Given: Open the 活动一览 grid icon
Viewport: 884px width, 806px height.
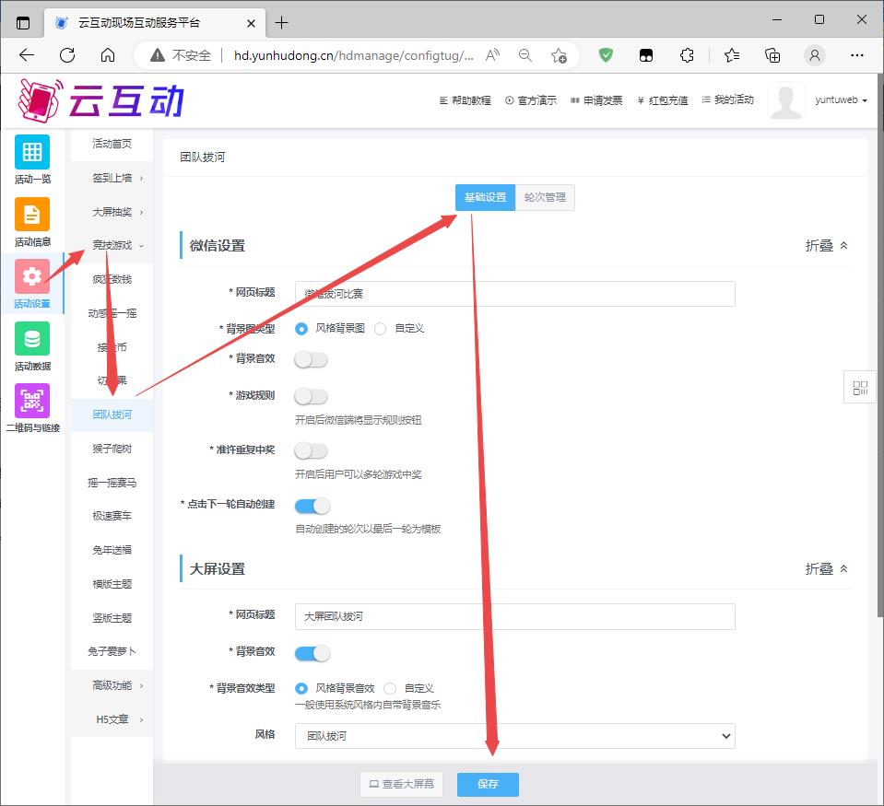Looking at the screenshot, I should (x=32, y=152).
